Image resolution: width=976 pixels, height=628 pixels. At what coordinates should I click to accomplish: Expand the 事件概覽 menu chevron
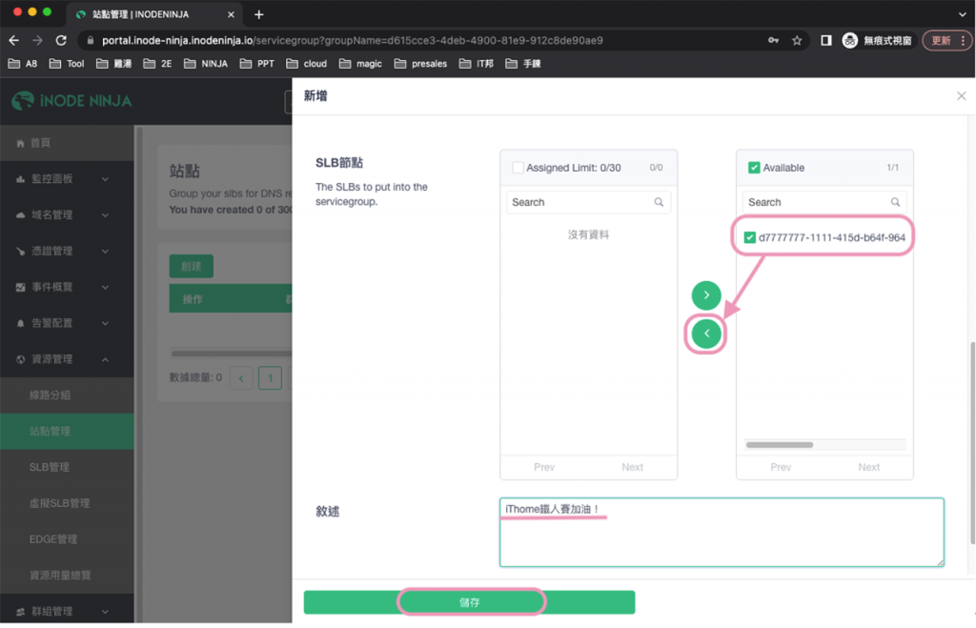[105, 287]
